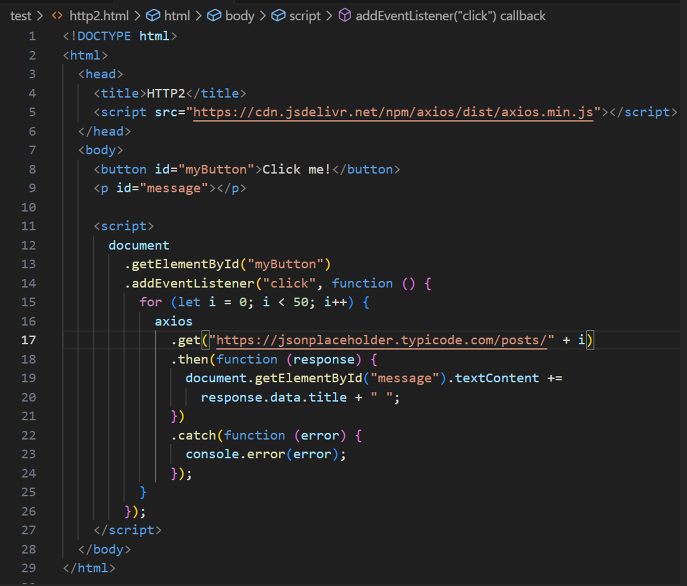Click the cube icon before html breadcrumb
Image resolution: width=687 pixels, height=586 pixels.
[153, 16]
